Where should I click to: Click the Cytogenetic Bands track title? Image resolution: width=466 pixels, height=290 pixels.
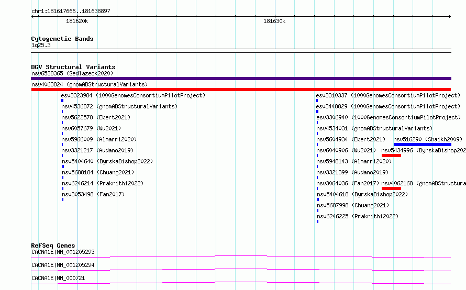(x=62, y=39)
